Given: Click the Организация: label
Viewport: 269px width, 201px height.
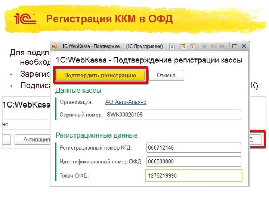Looking at the screenshot, I should [x=76, y=102].
